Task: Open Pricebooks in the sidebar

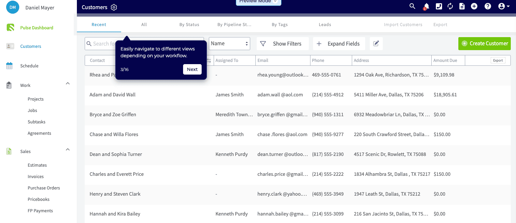Action: point(38,199)
